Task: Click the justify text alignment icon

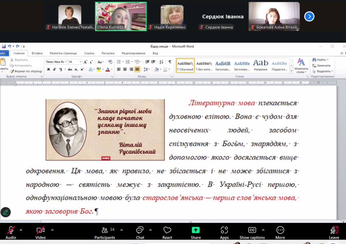Action: click(137, 69)
